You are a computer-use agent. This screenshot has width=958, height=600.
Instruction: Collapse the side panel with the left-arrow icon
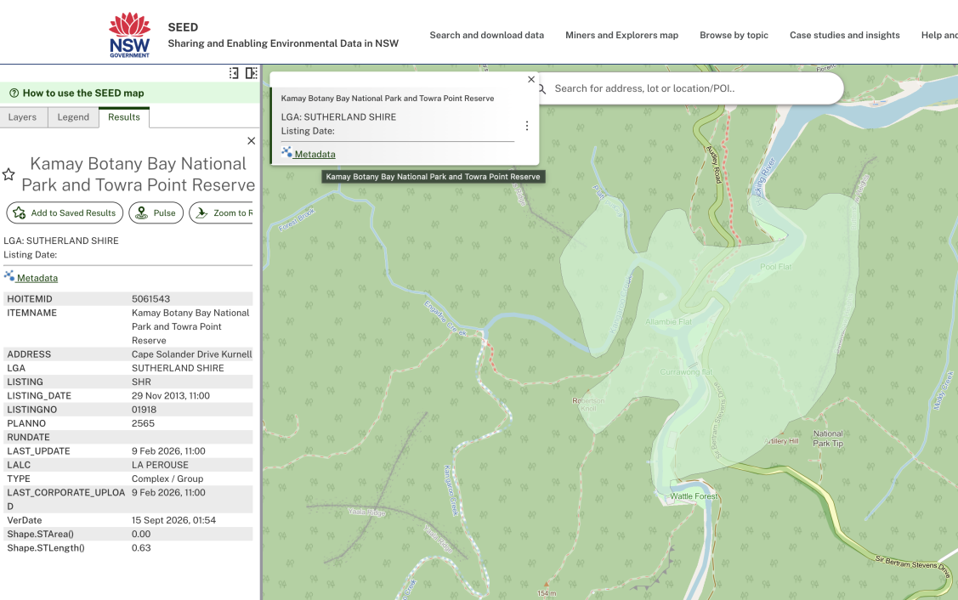[x=234, y=73]
